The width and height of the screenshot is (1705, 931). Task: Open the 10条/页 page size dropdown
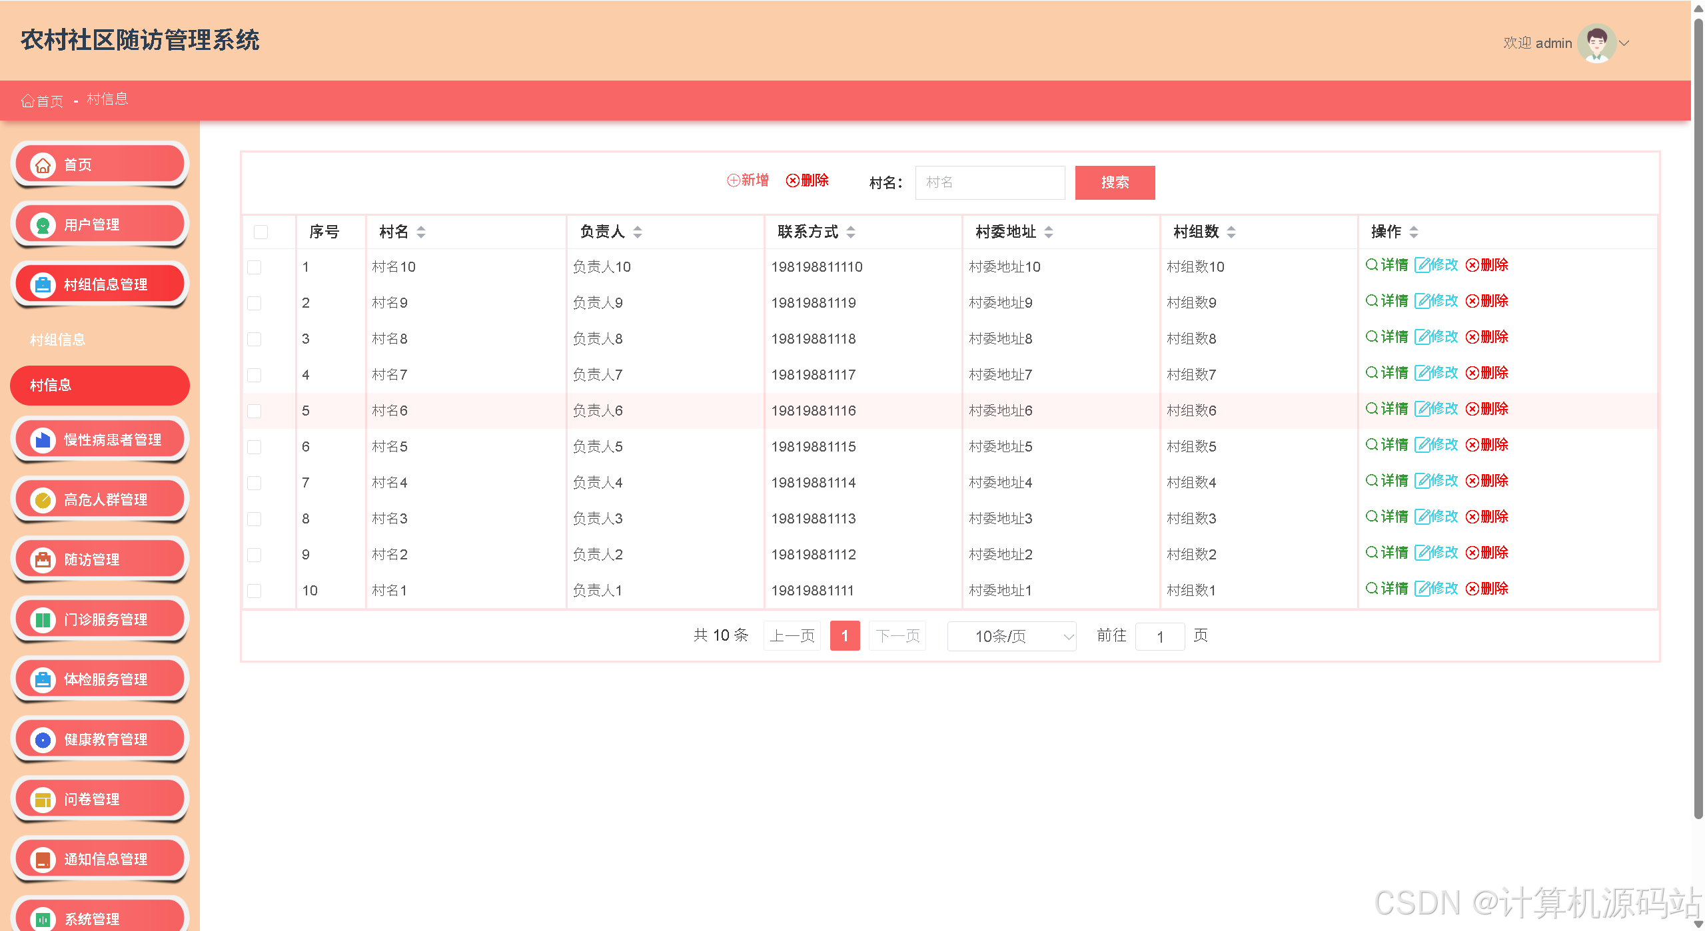[x=1011, y=636]
